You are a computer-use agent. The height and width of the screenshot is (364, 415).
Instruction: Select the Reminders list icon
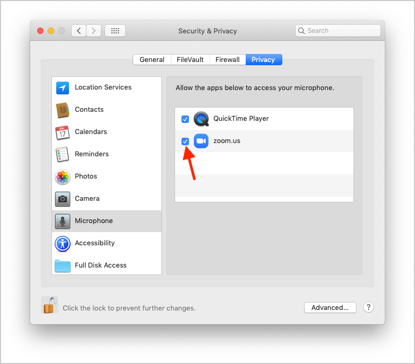pos(63,155)
